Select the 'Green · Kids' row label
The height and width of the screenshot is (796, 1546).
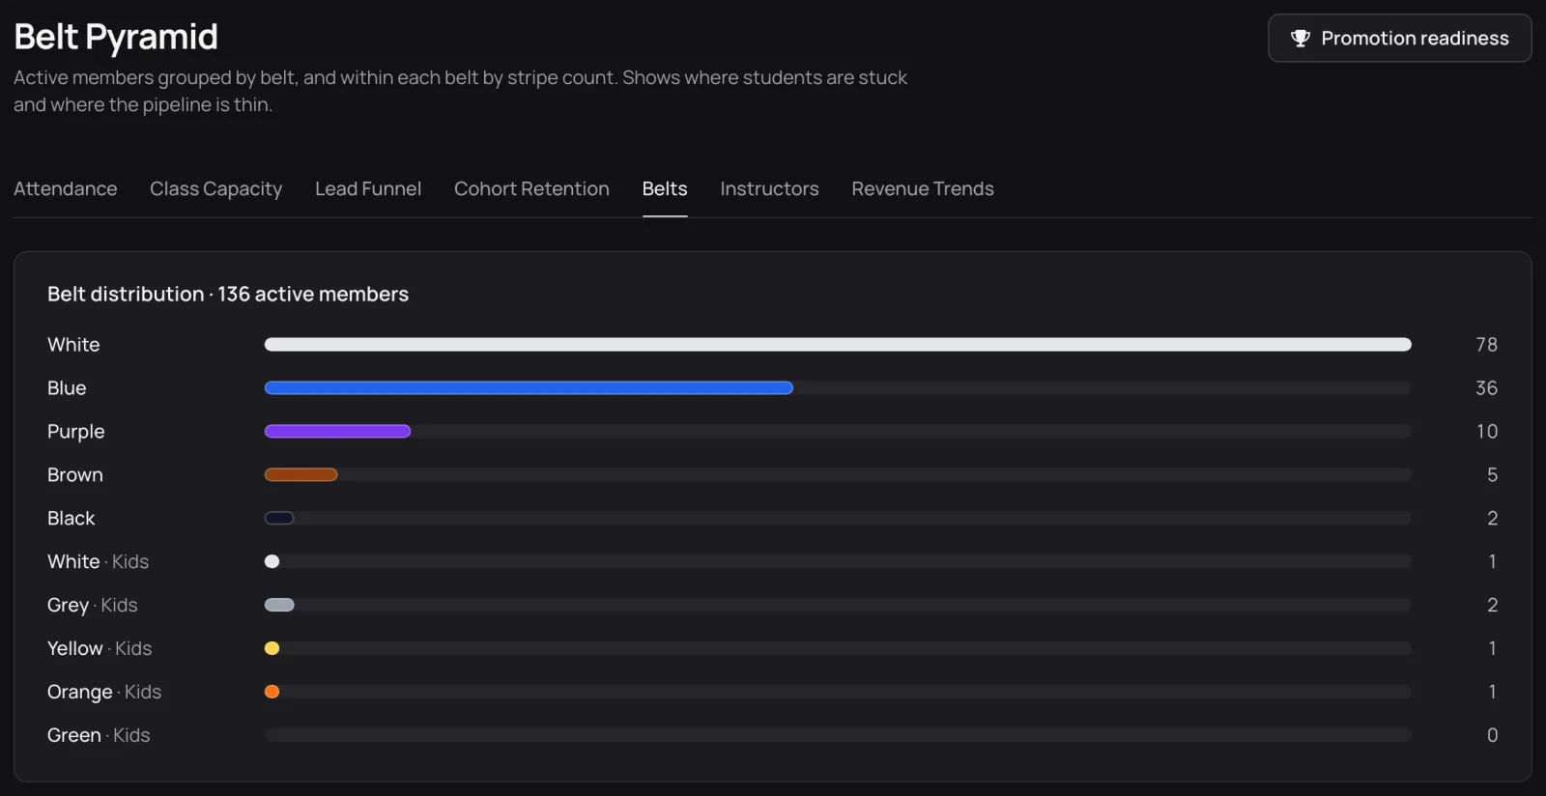[99, 736]
